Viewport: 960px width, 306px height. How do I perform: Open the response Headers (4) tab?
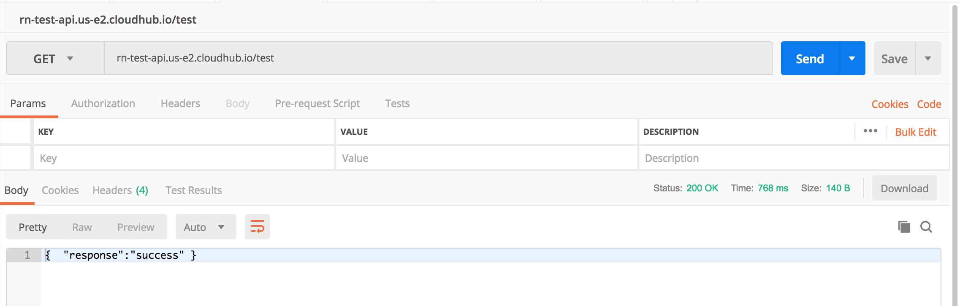pyautogui.click(x=120, y=191)
